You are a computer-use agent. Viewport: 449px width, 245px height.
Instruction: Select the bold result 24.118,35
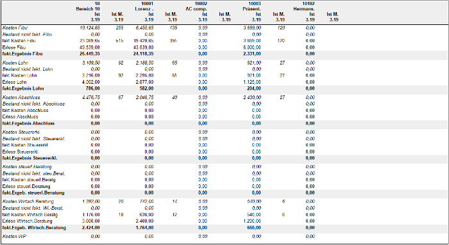pyautogui.click(x=143, y=54)
